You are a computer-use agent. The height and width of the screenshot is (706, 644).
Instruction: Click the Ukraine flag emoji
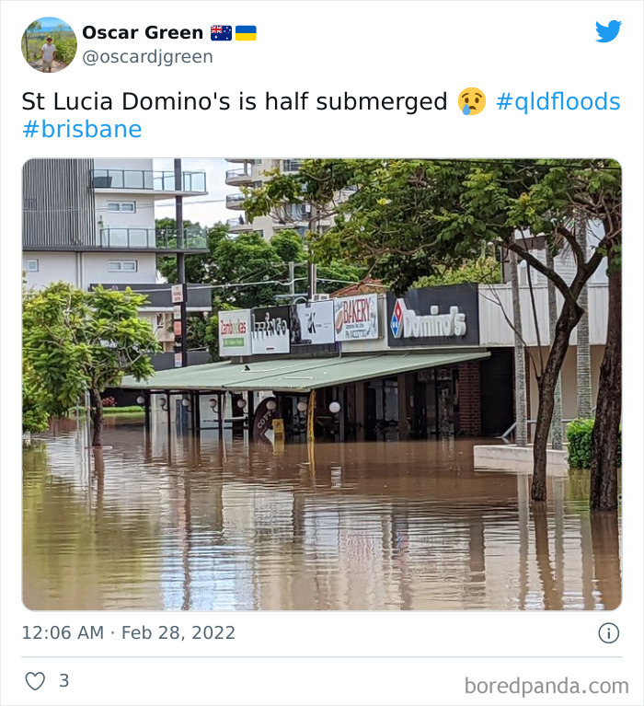[246, 33]
